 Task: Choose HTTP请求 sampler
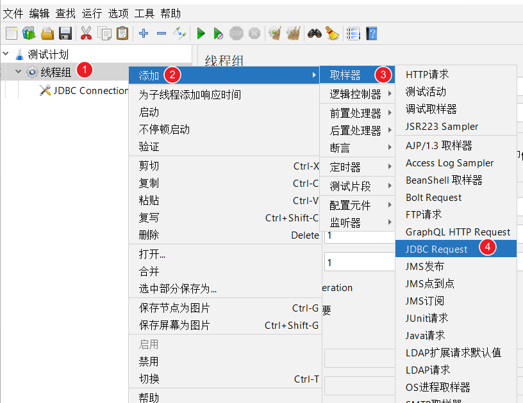456,74
